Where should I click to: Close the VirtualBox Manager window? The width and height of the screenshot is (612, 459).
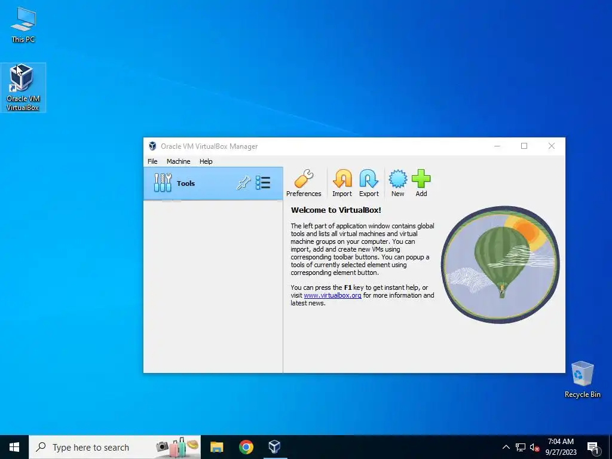click(x=552, y=146)
